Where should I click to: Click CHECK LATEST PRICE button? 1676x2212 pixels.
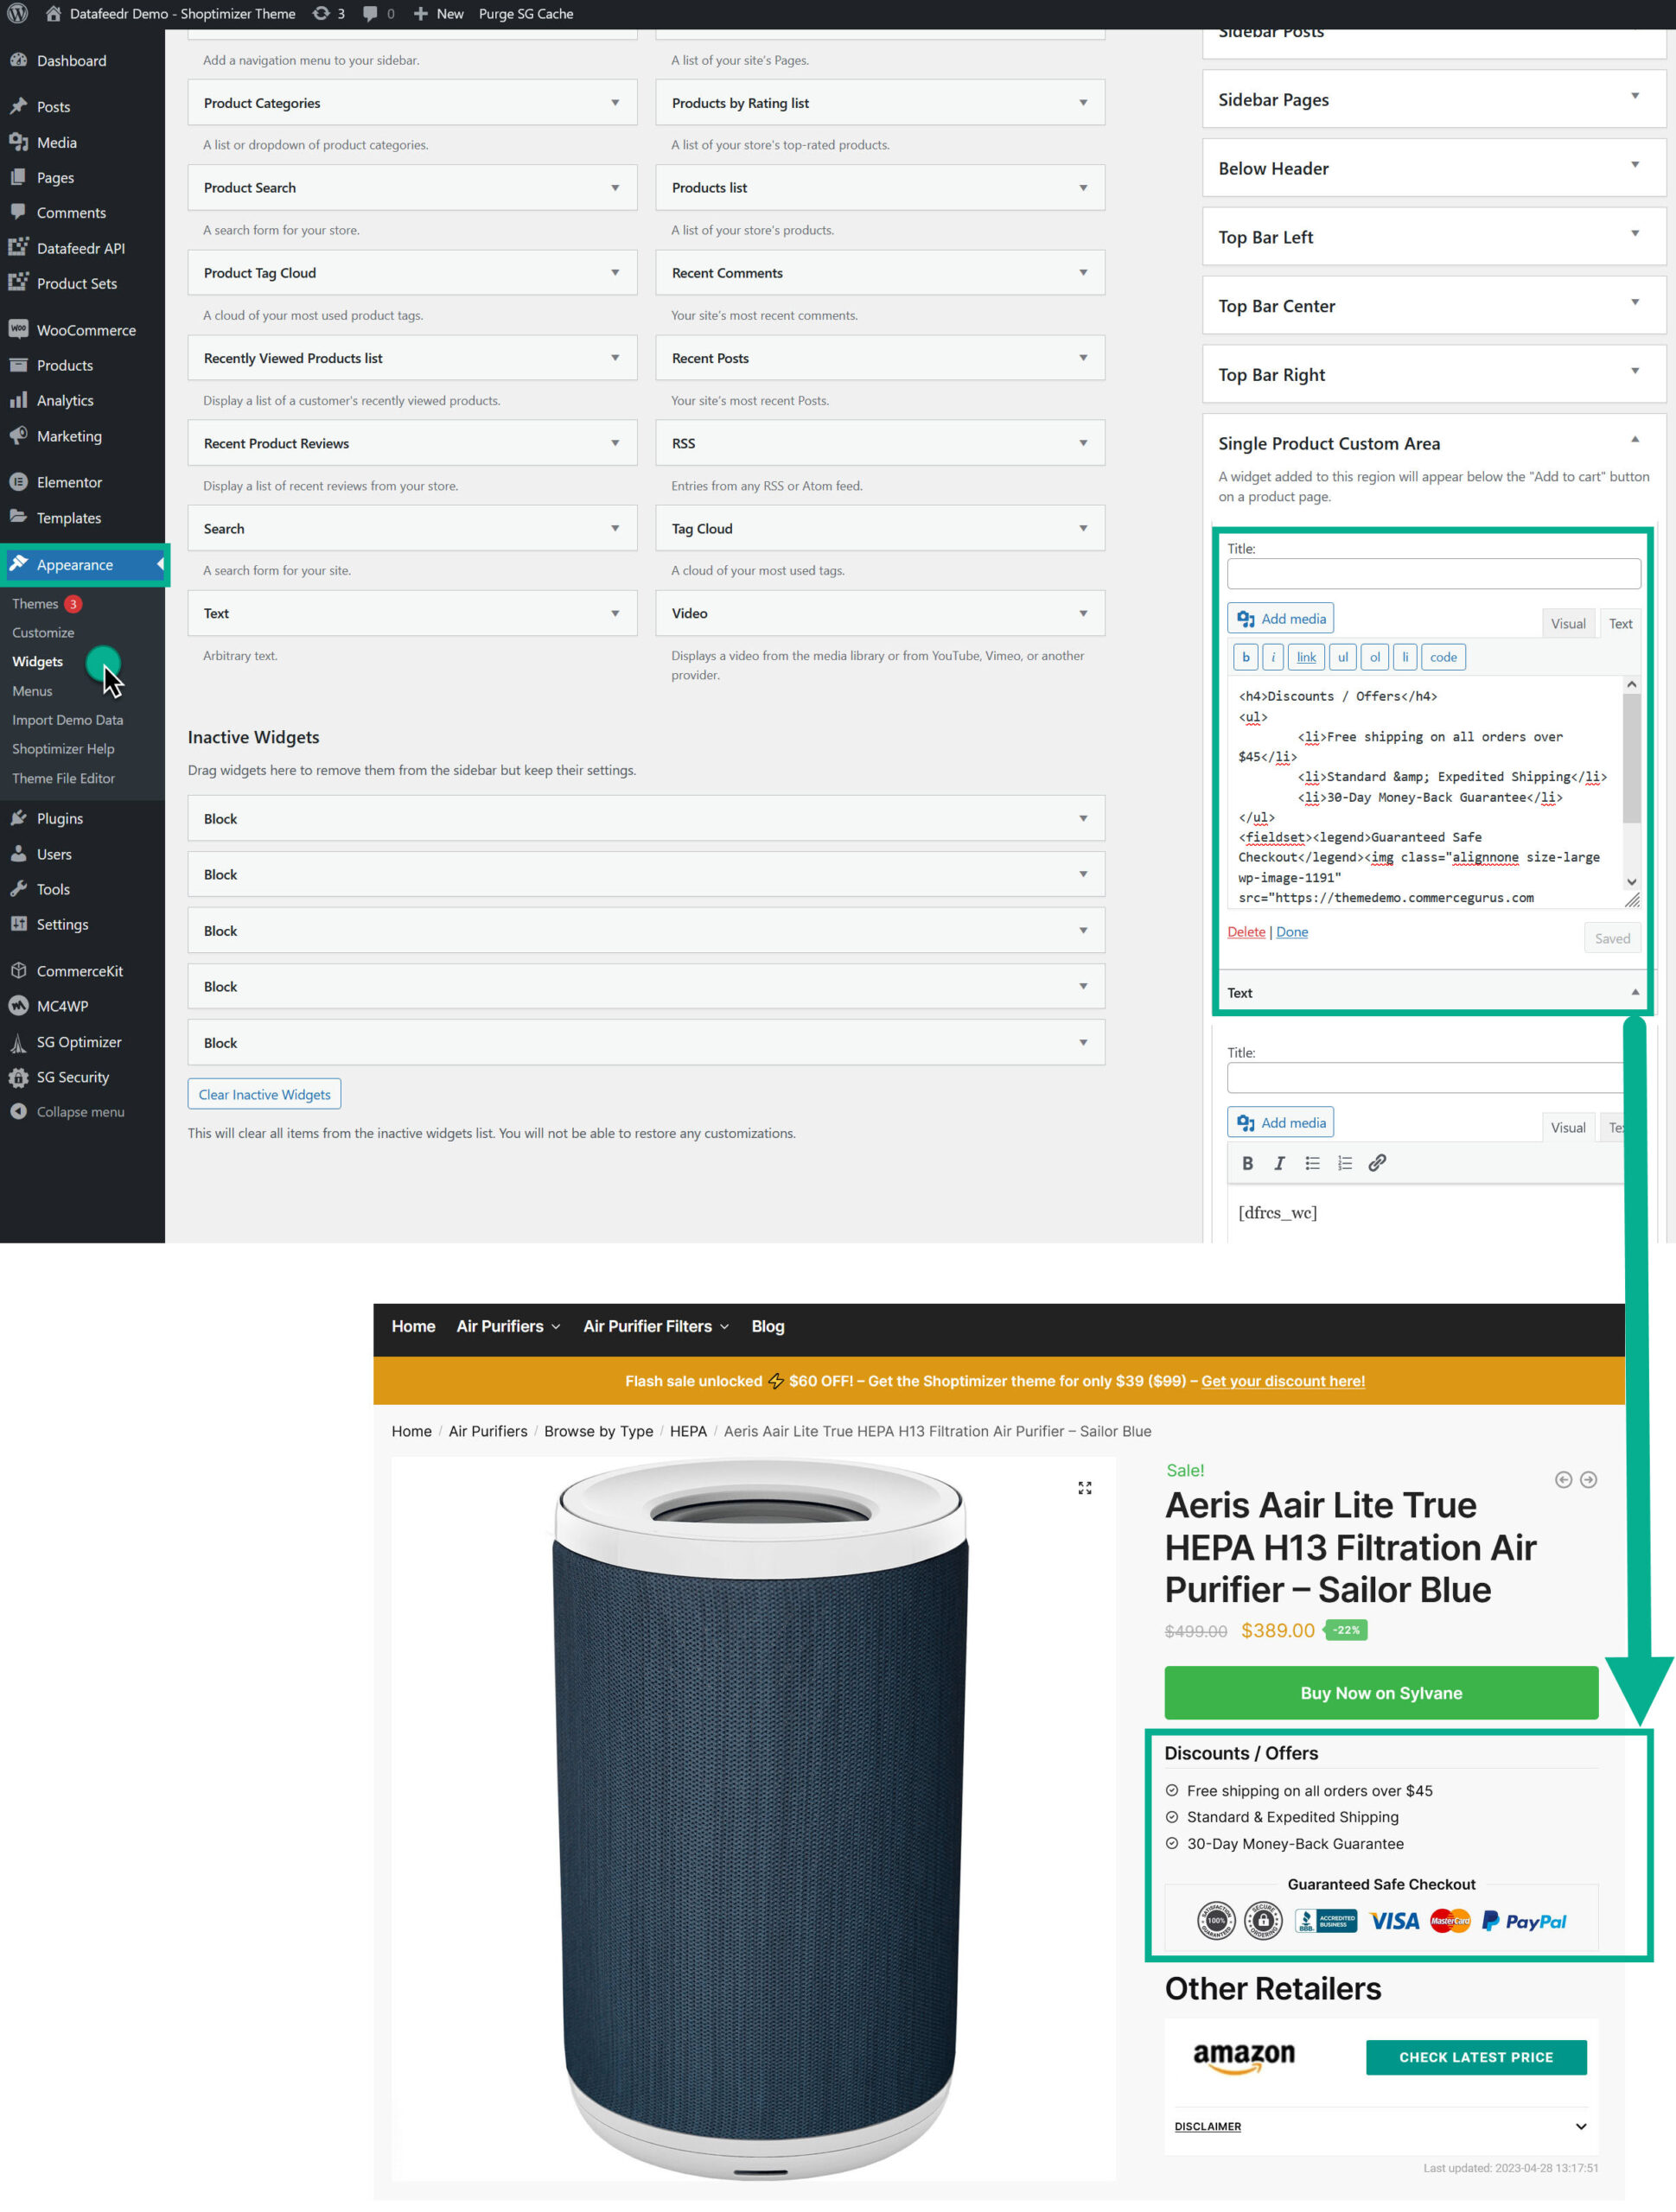(1475, 2057)
